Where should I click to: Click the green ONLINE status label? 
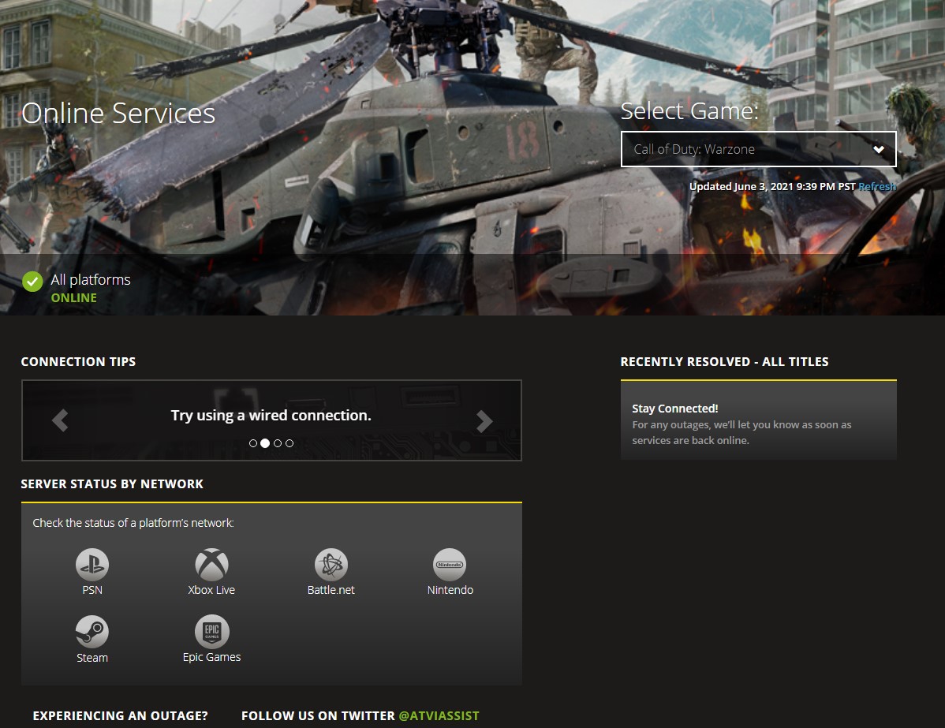(x=73, y=297)
